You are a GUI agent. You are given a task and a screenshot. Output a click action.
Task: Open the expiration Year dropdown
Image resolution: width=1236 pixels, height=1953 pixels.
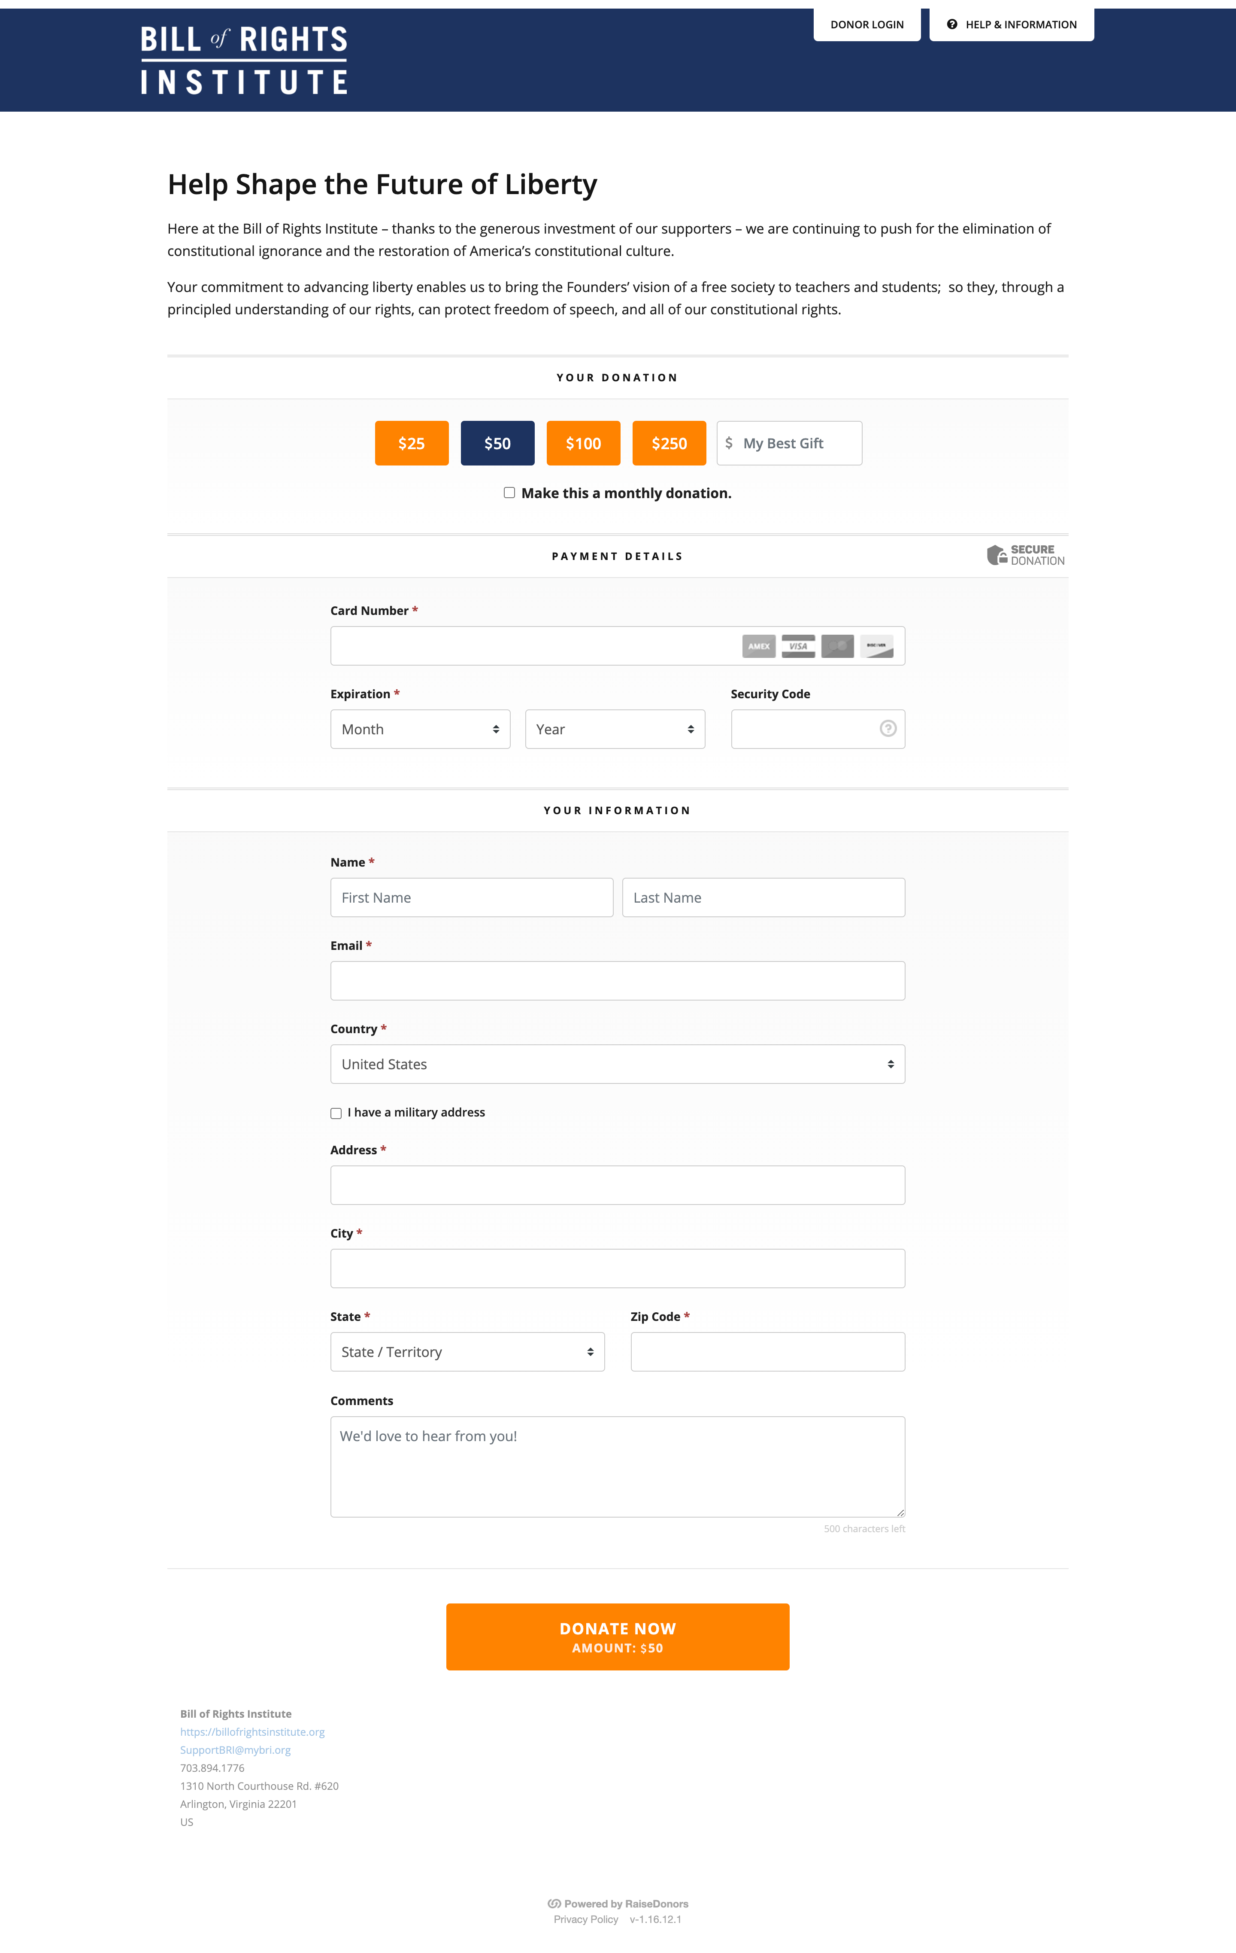(x=615, y=729)
